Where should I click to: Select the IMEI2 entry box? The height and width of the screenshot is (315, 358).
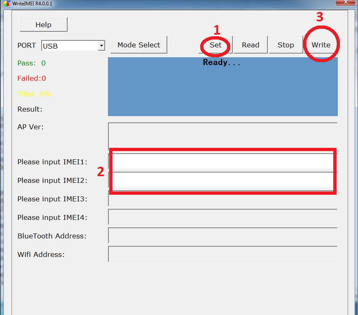(x=222, y=180)
